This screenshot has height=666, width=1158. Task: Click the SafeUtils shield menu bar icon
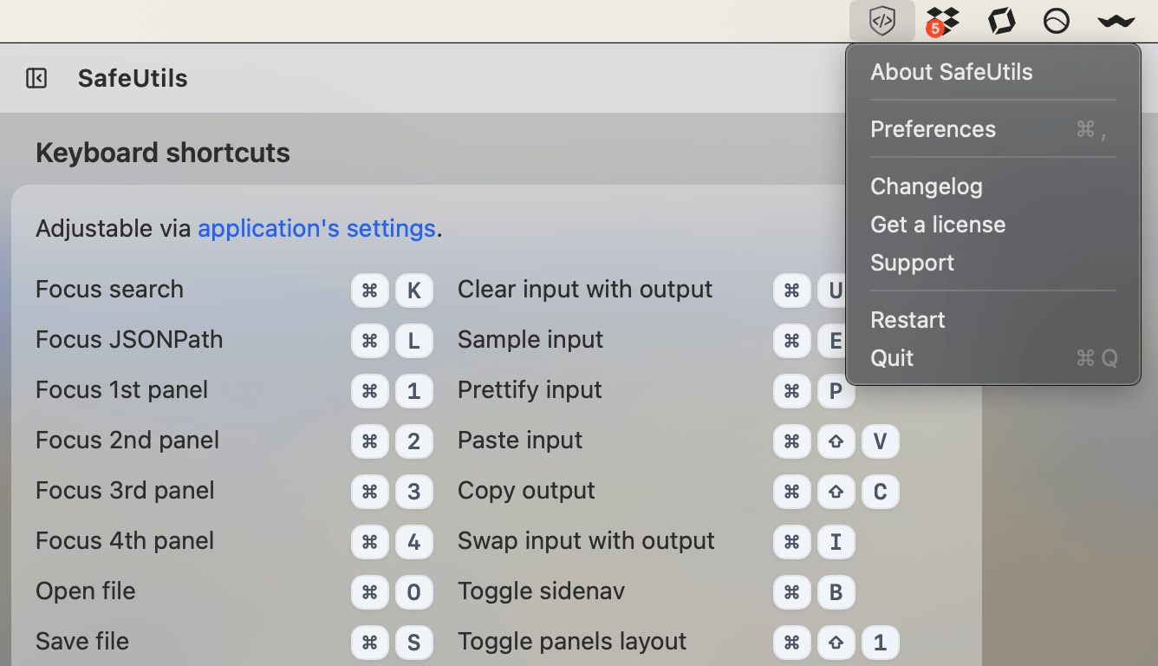coord(882,21)
